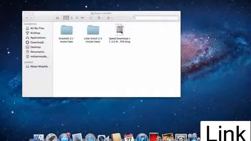
Task: Go forward in the Finder window
Action: pos(31,18)
